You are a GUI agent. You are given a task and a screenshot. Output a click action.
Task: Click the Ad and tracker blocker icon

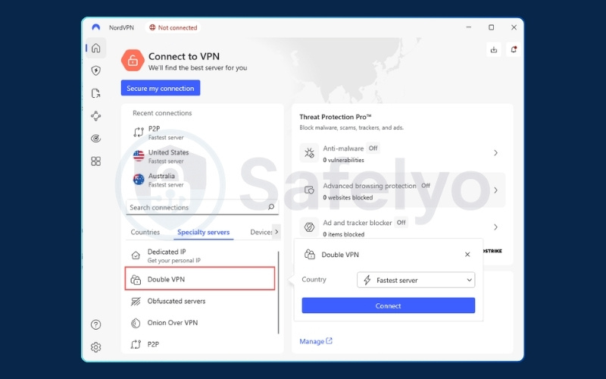point(309,227)
